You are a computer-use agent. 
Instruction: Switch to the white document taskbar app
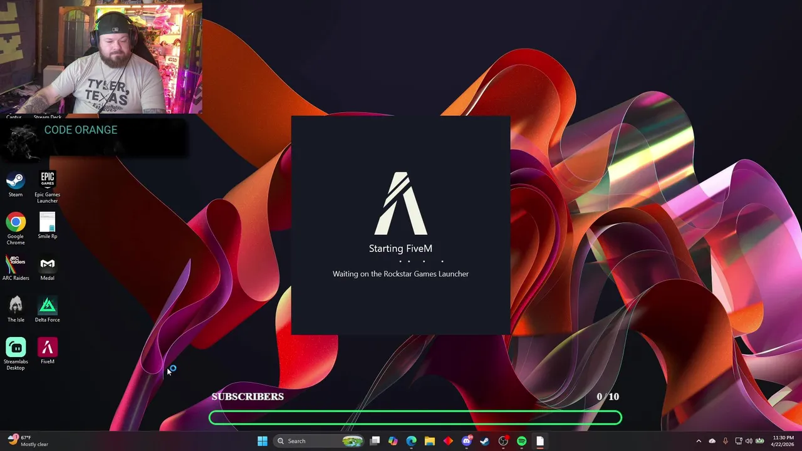(540, 441)
